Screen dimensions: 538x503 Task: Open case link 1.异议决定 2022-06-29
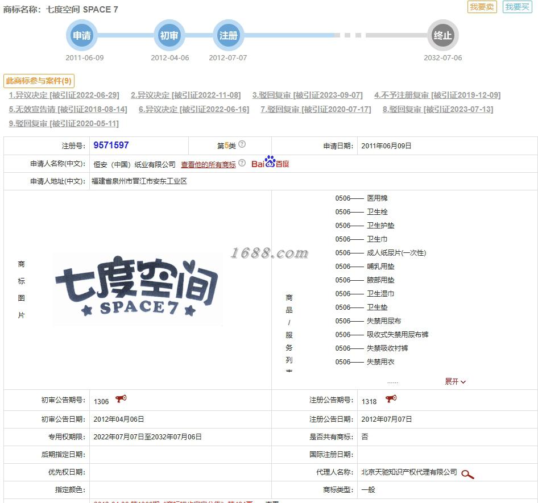(x=64, y=95)
